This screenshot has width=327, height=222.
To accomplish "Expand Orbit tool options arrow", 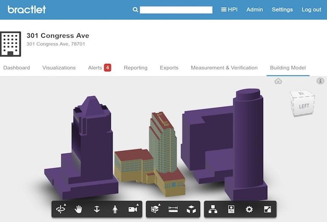I will (65, 205).
